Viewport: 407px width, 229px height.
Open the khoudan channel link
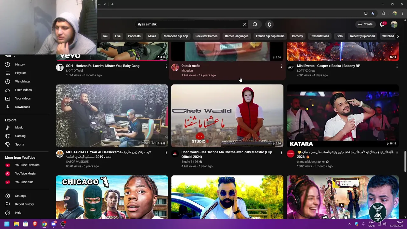pos(187,71)
